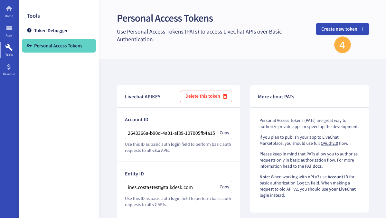Open the Home icon in sidebar
This screenshot has width=386, height=218.
(9, 9)
